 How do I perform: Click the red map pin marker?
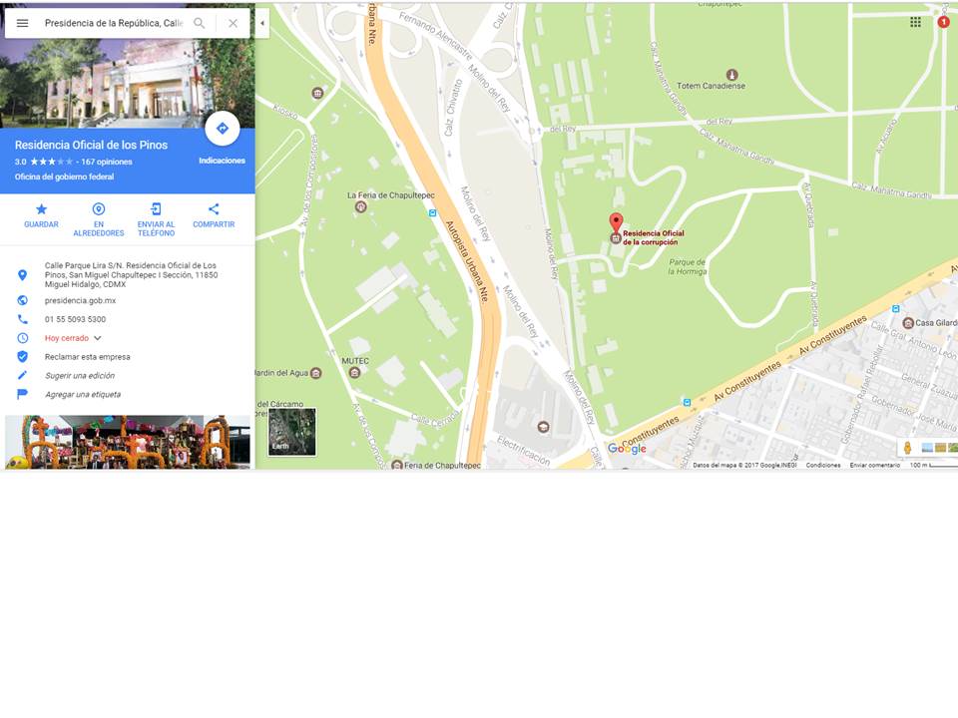coord(616,222)
